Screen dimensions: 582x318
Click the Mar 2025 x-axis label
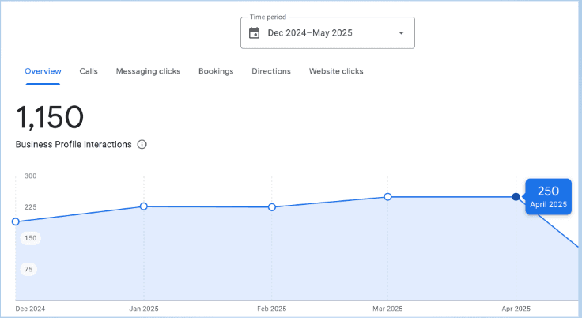coord(387,309)
